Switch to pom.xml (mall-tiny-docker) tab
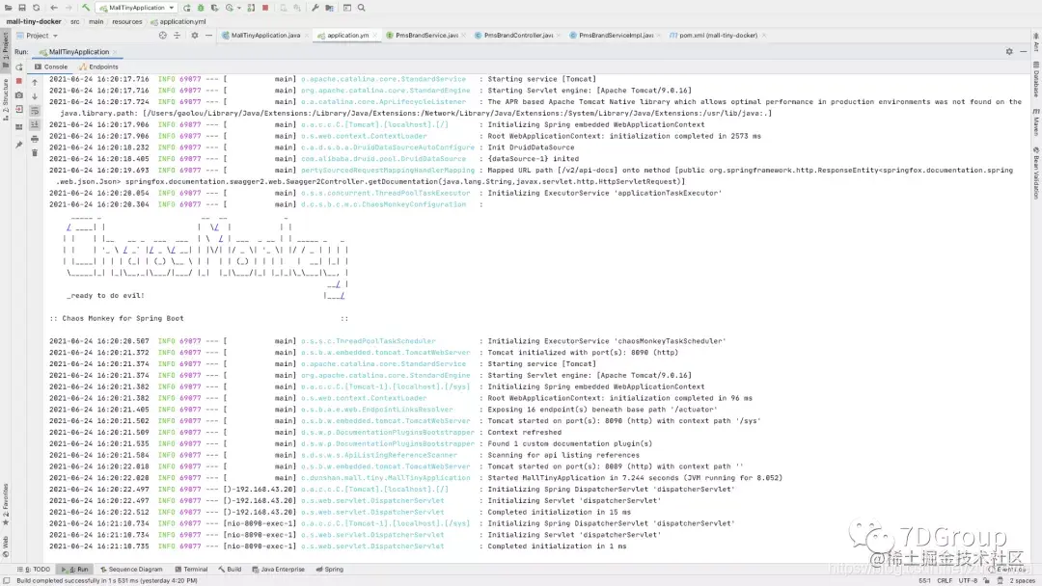This screenshot has width=1042, height=586. [x=718, y=35]
